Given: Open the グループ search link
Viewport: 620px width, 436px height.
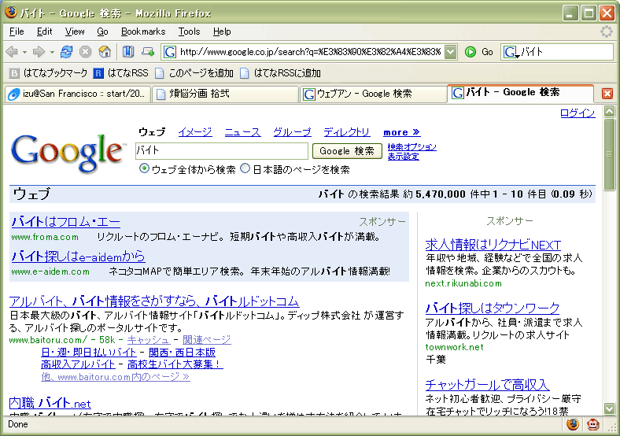Looking at the screenshot, I should (292, 132).
